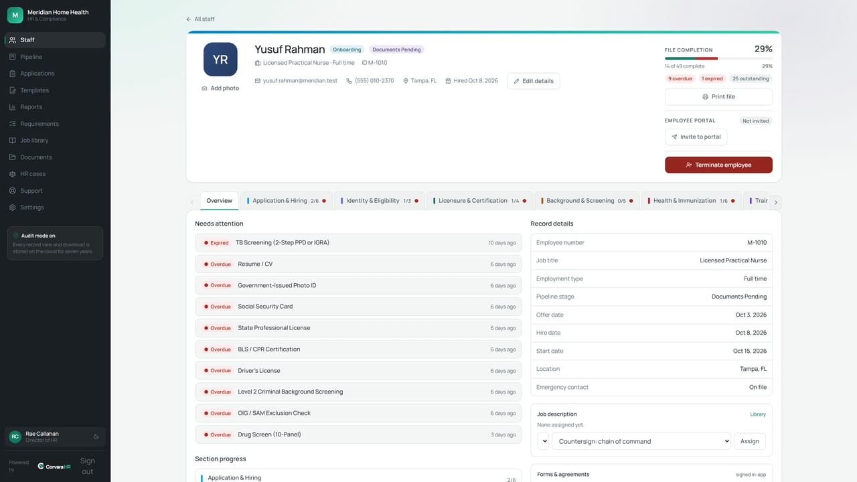Select the Overview tab
The width and height of the screenshot is (857, 482).
(219, 201)
